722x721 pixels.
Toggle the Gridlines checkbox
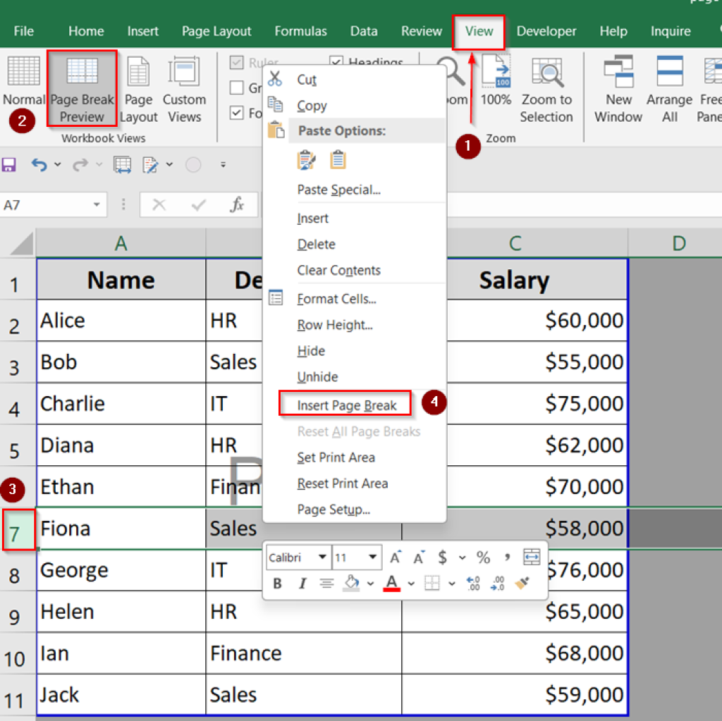click(238, 88)
